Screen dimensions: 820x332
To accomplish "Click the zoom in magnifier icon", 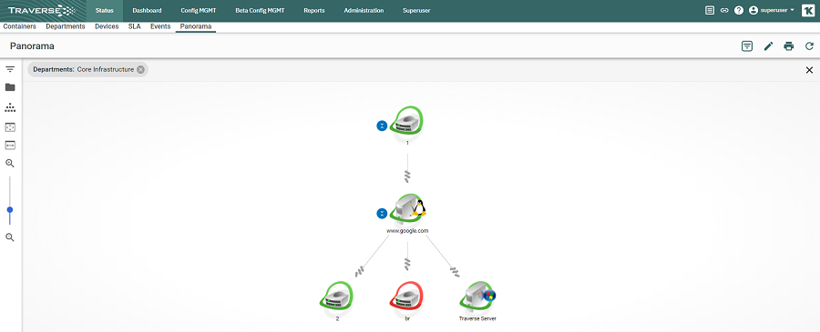I will pyautogui.click(x=10, y=164).
